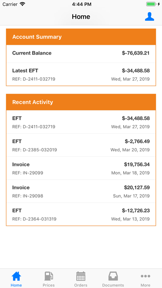Tap the Home house icon
Viewport: 162px width, 288px height.
[x=17, y=276]
